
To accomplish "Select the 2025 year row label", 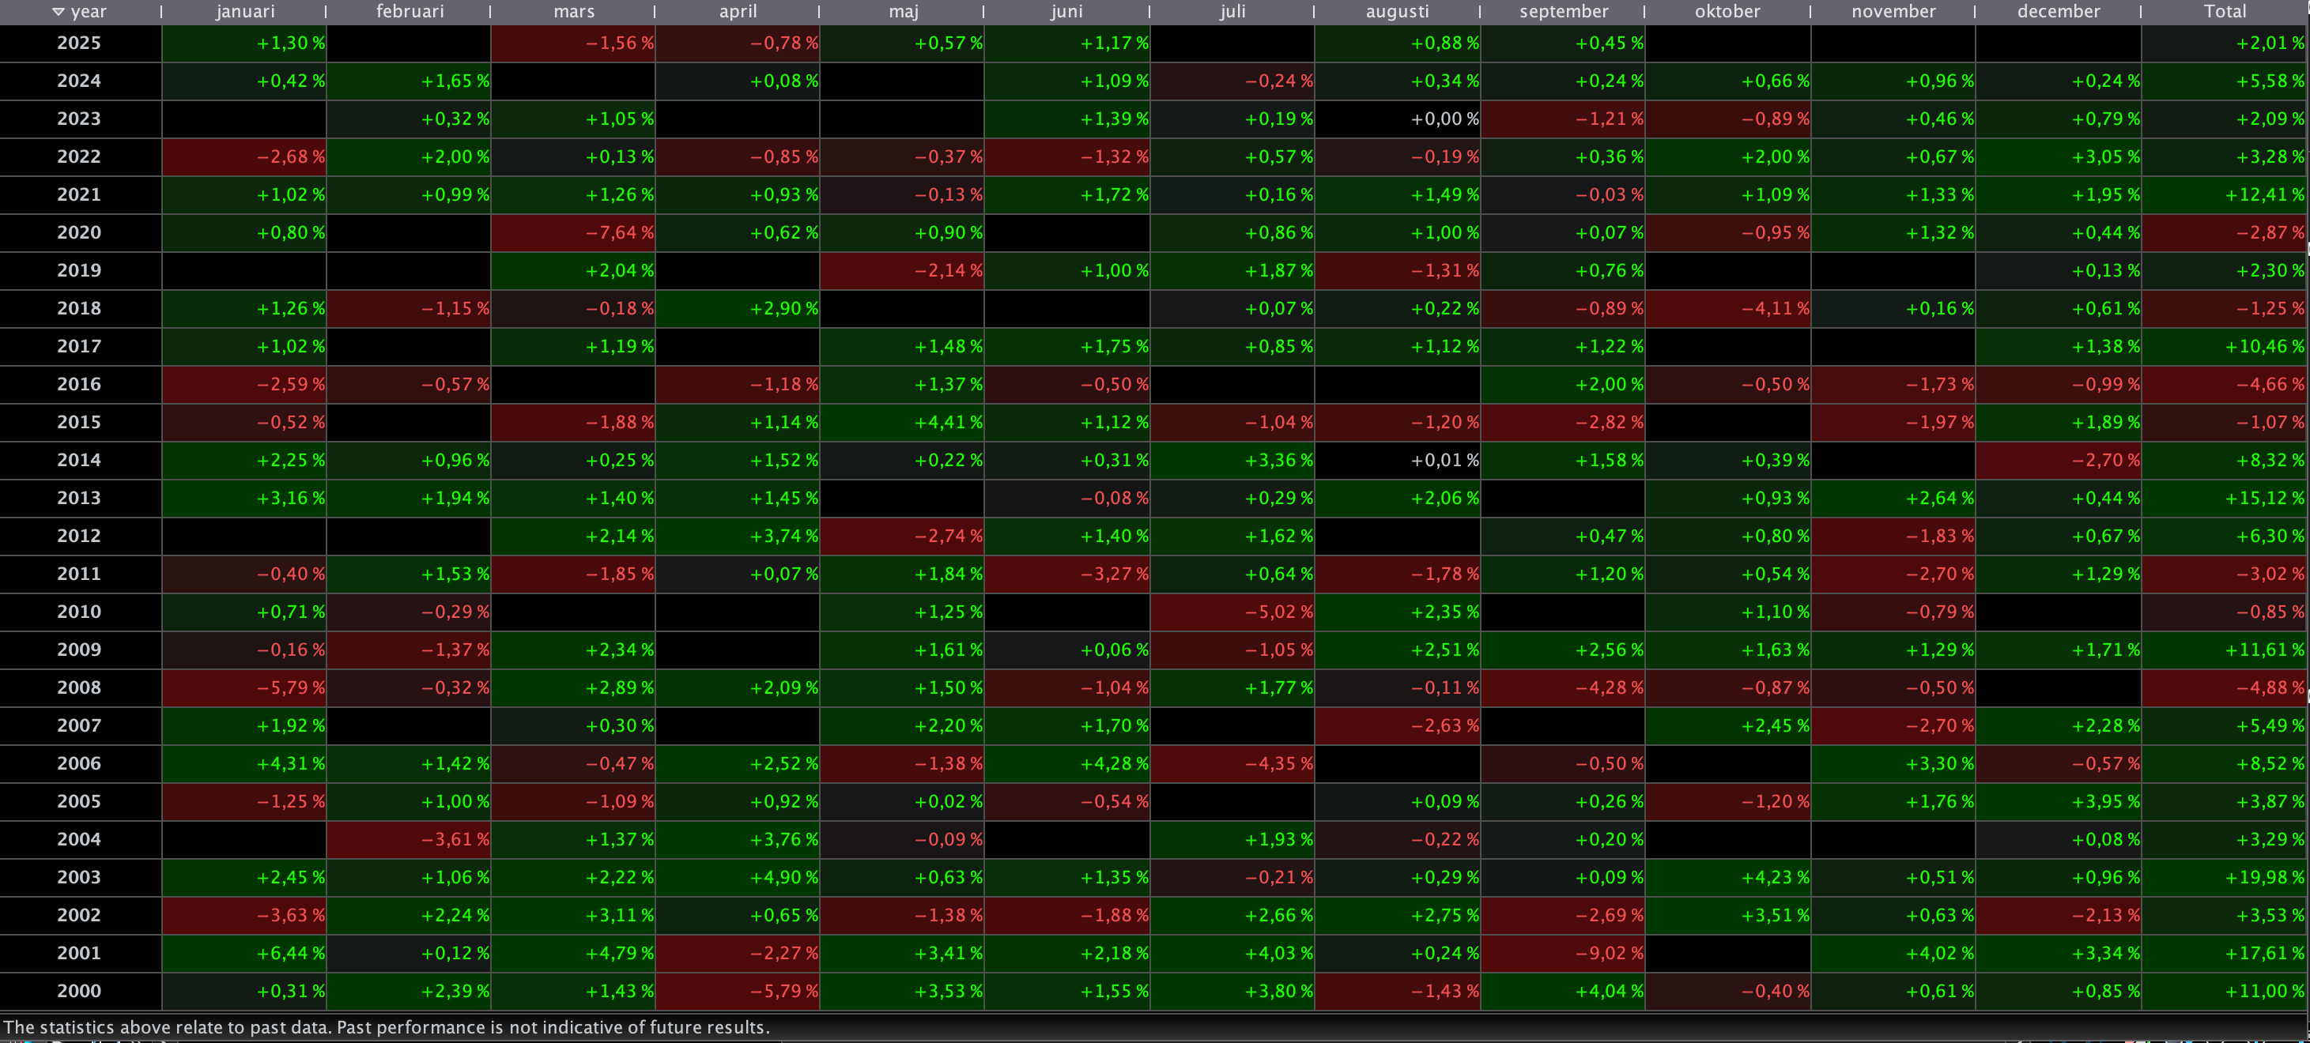I will [x=79, y=43].
